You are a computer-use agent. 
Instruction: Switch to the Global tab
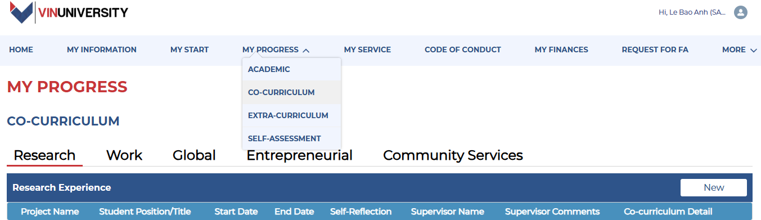click(194, 155)
